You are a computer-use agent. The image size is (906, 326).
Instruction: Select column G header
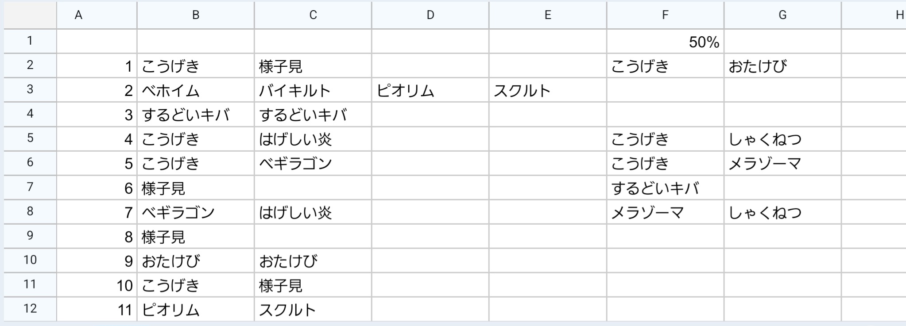pyautogui.click(x=782, y=15)
